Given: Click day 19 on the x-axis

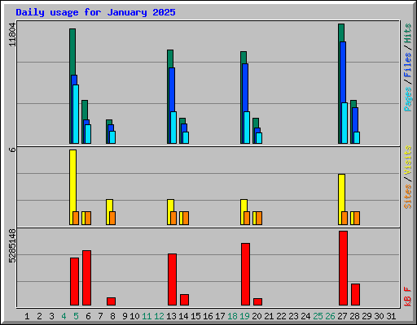Looking at the screenshot, I should [244, 316].
